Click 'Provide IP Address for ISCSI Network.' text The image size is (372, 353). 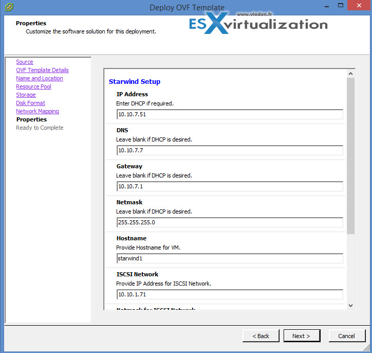(x=163, y=284)
